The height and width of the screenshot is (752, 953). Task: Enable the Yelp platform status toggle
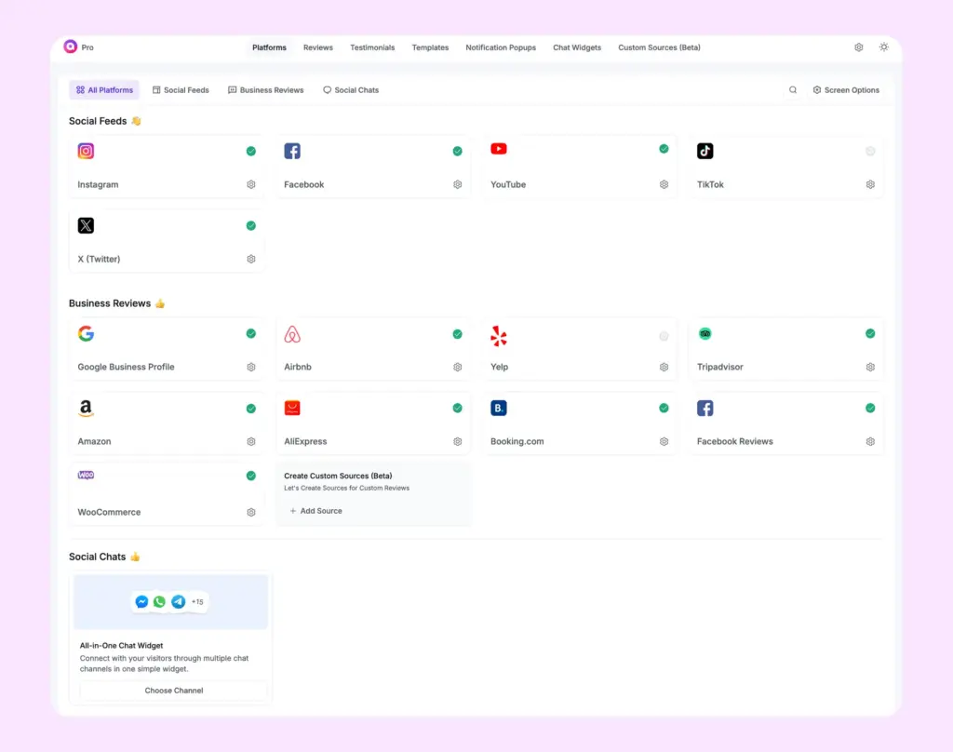click(x=664, y=335)
